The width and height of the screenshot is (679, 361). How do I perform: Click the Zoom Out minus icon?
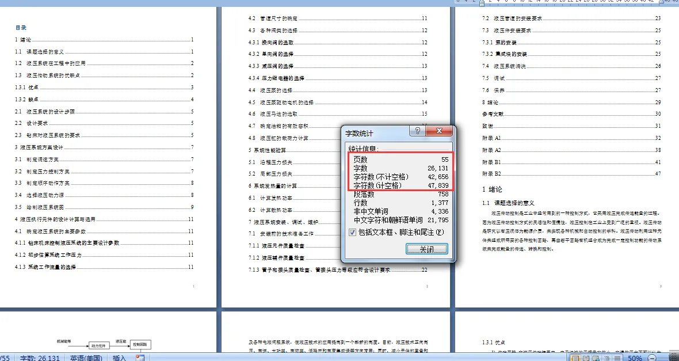[652, 358]
